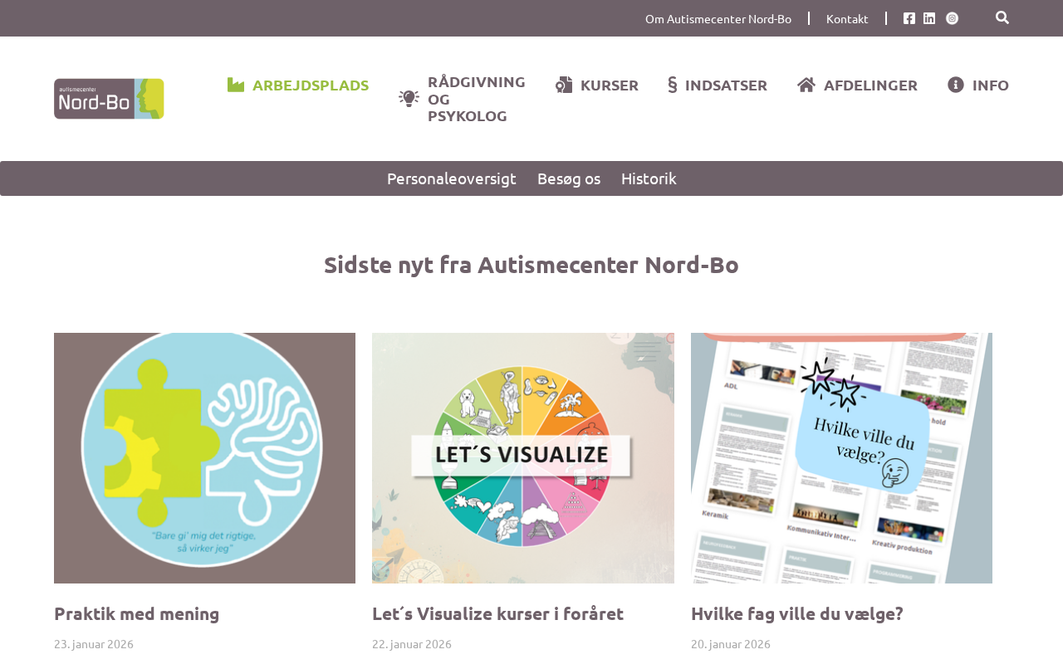
Task: Open the Om Autismecenter Nord-Bo link
Action: tap(718, 18)
